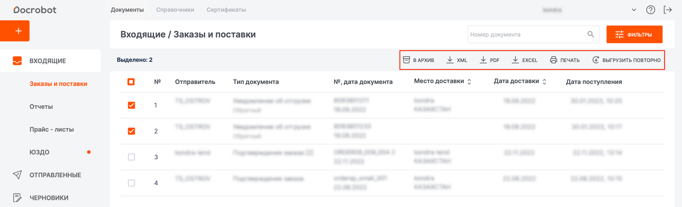Click Выгрузить повторно to re-export
The height and width of the screenshot is (207, 682).
[626, 60]
